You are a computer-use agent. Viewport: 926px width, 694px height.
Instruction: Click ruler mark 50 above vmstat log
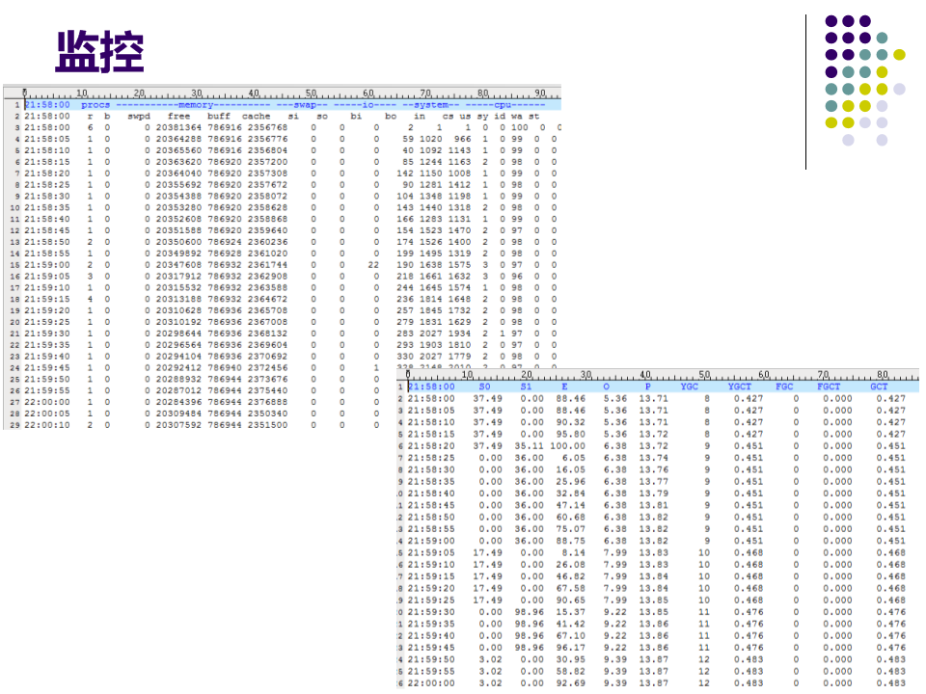pos(311,93)
